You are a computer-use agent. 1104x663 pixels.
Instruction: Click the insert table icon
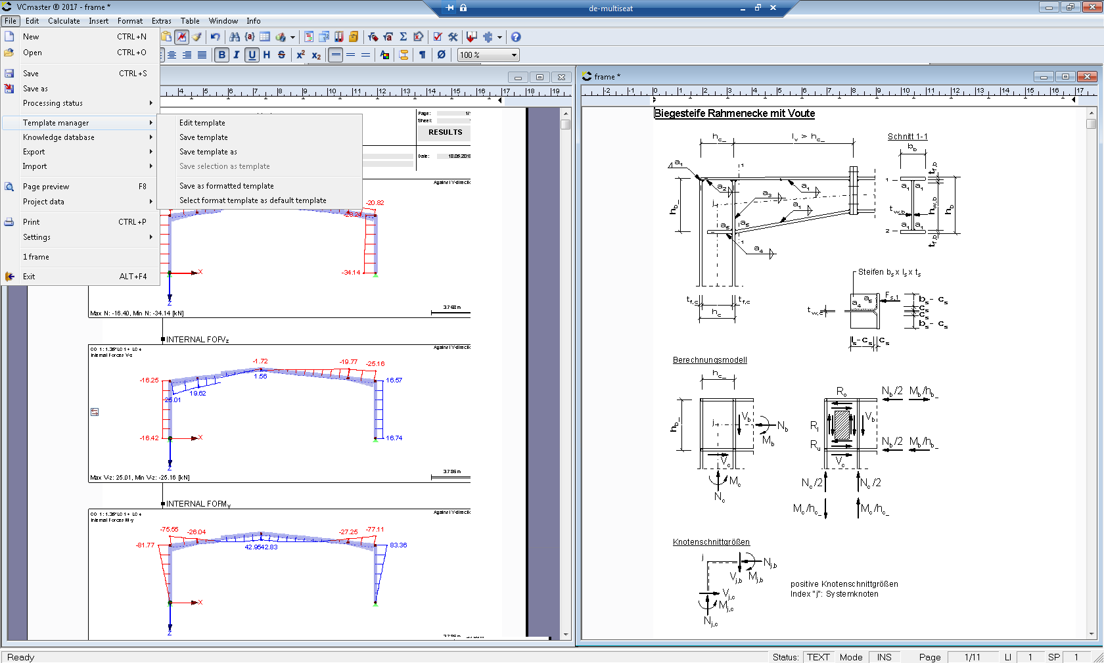pos(265,37)
